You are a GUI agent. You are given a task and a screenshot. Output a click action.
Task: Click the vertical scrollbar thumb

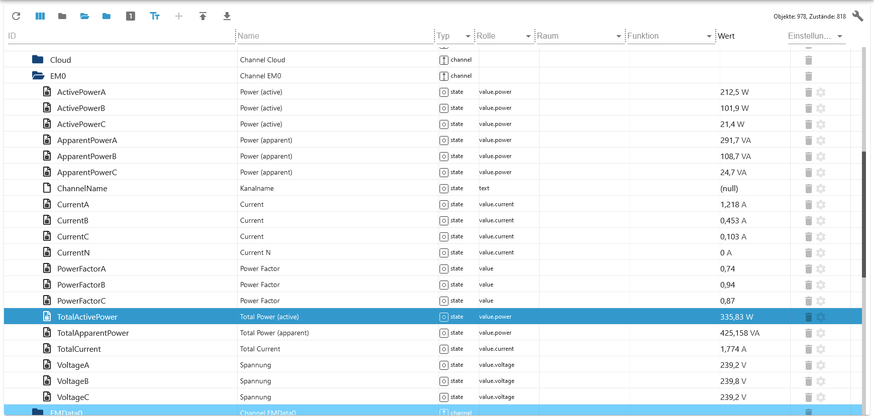coord(864,214)
